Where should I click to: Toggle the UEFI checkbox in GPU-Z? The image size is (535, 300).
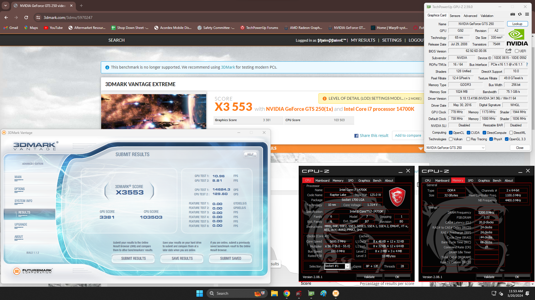click(x=517, y=51)
